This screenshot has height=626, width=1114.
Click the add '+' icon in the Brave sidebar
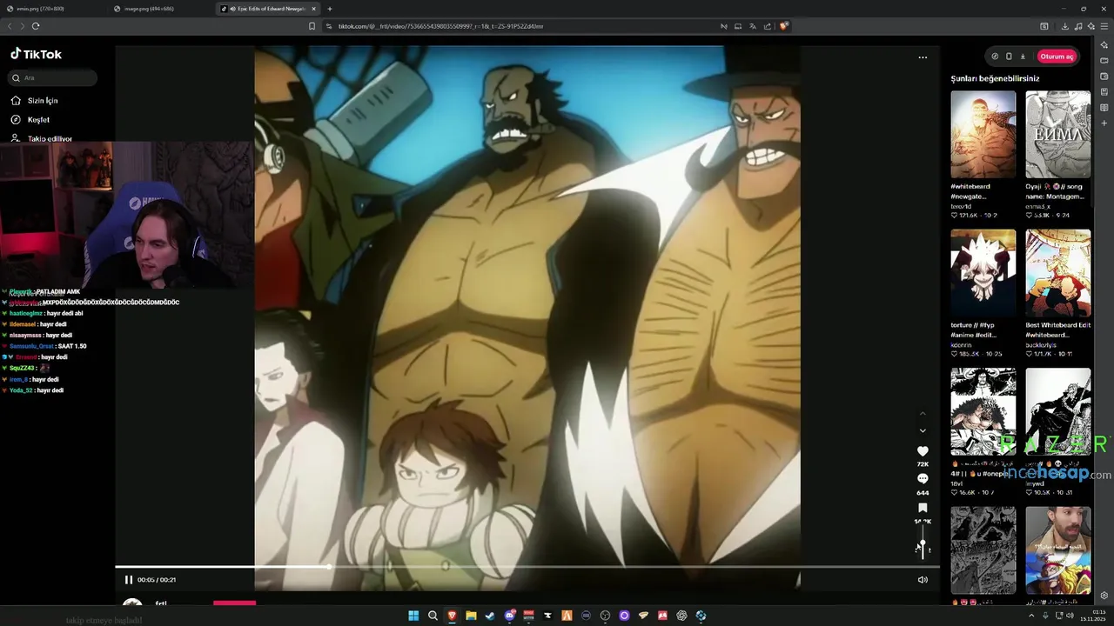tap(1104, 123)
